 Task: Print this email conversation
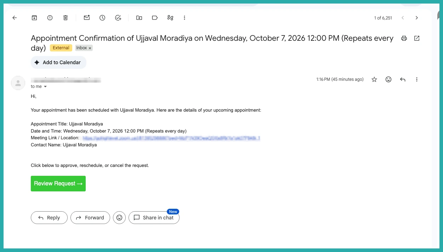[404, 38]
